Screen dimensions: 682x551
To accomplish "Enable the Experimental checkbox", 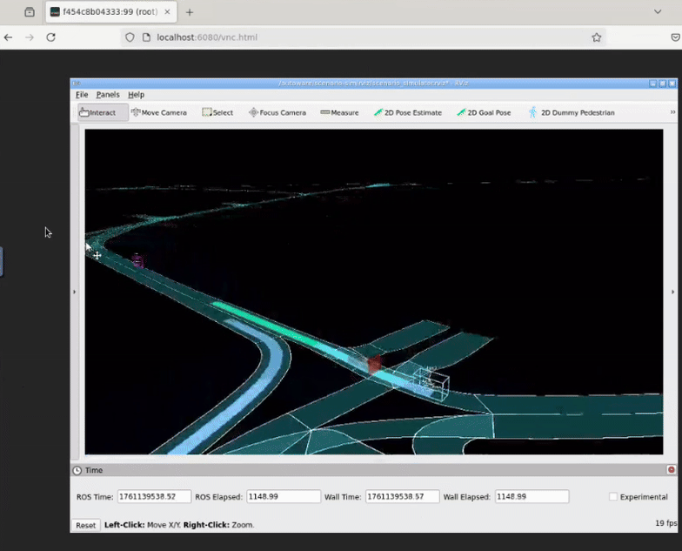I will point(613,497).
